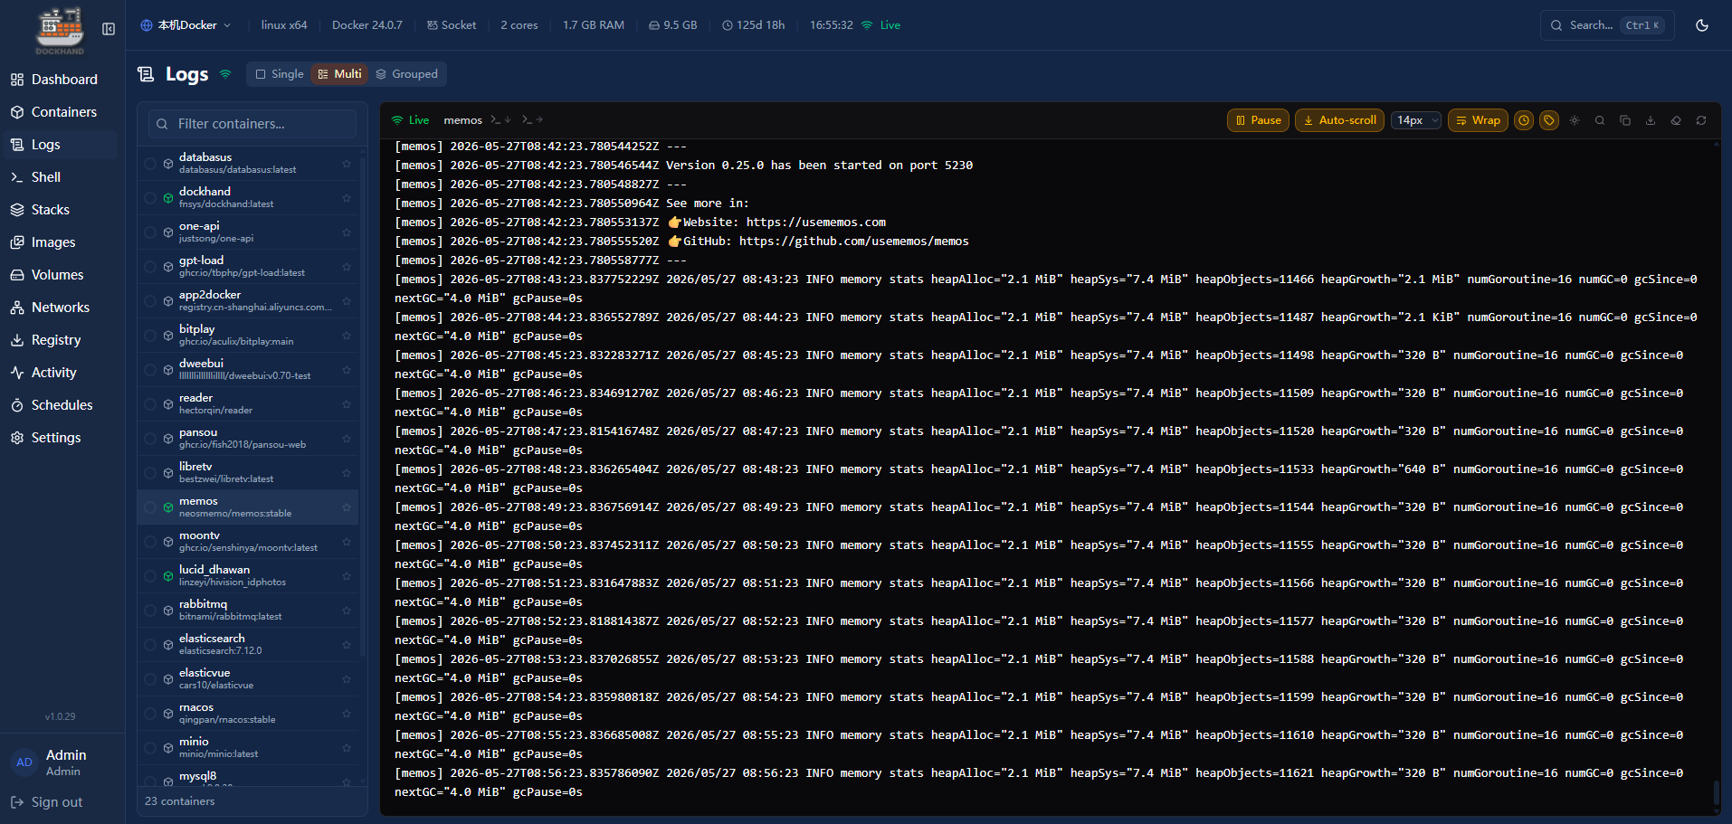Open the 本机Docker environment dropdown
The height and width of the screenshot is (824, 1732).
186,25
